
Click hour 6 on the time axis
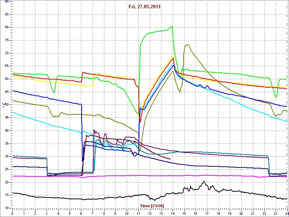81,213
